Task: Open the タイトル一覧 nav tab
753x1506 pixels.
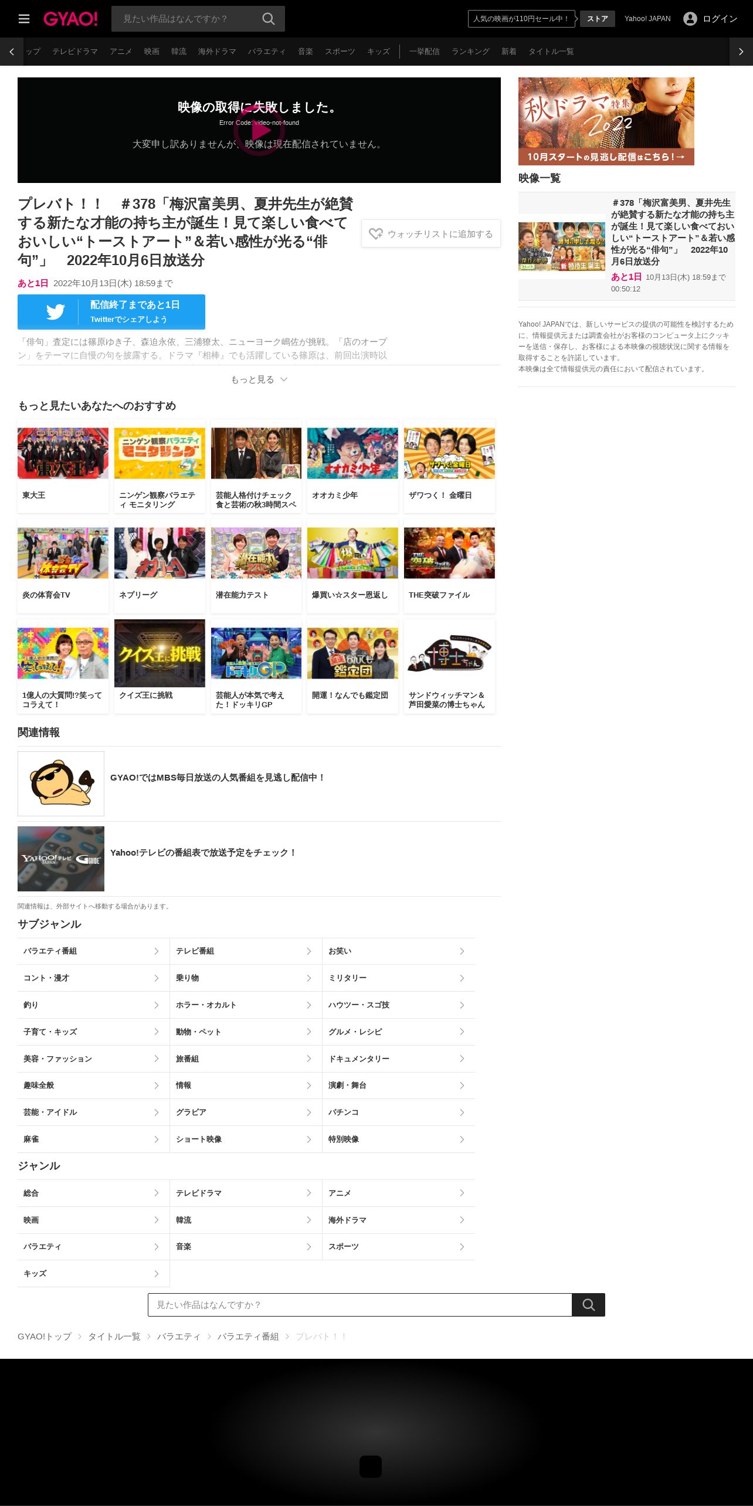Action: [x=551, y=52]
